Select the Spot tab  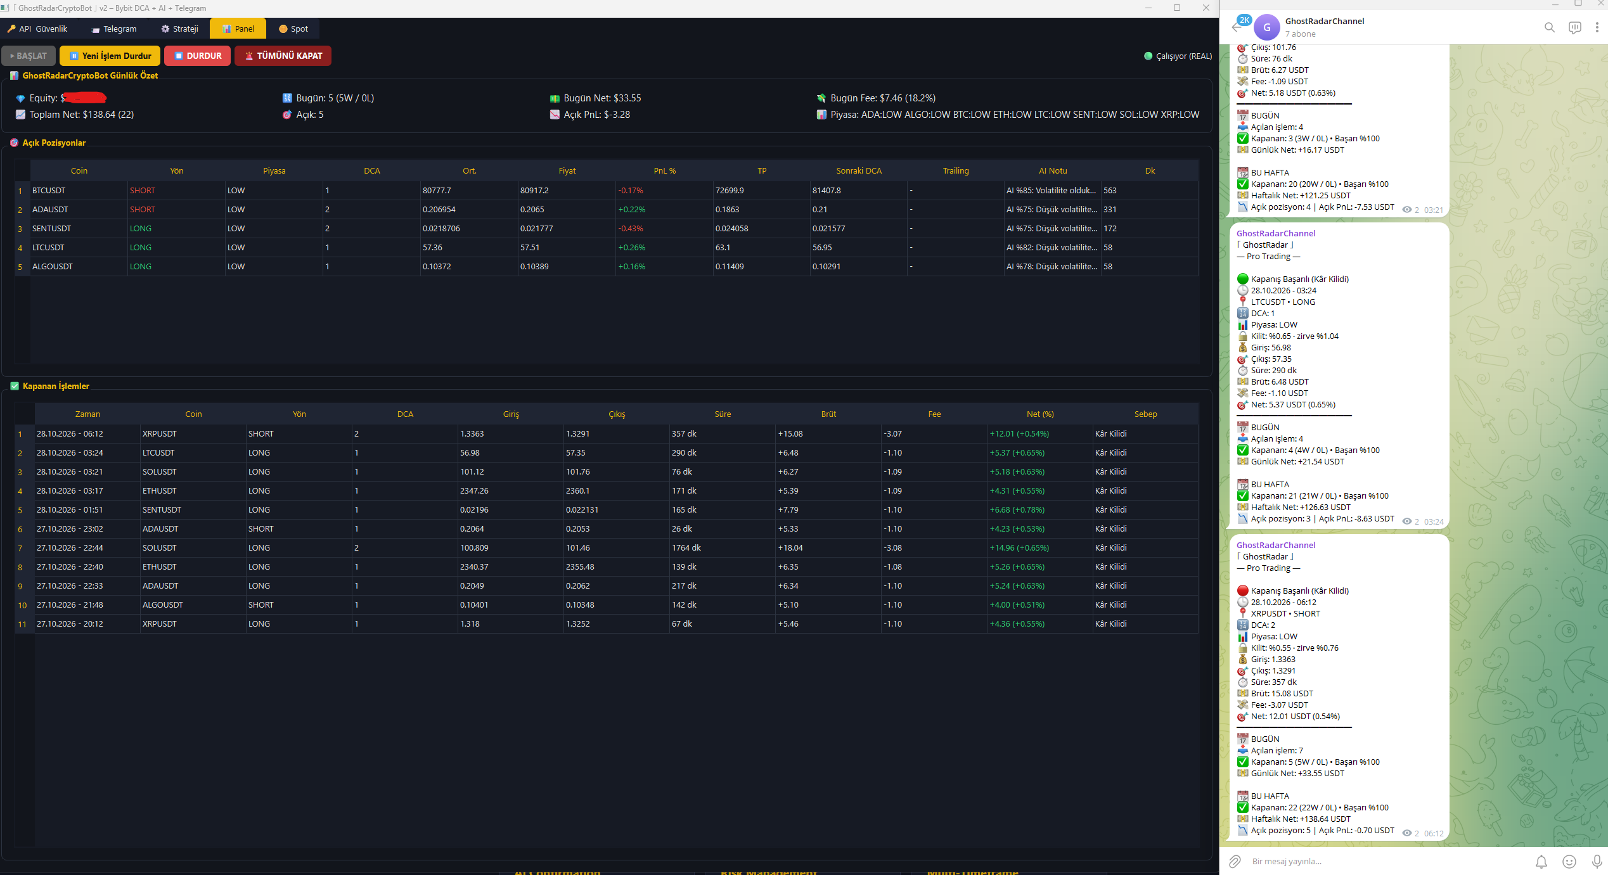[x=293, y=29]
